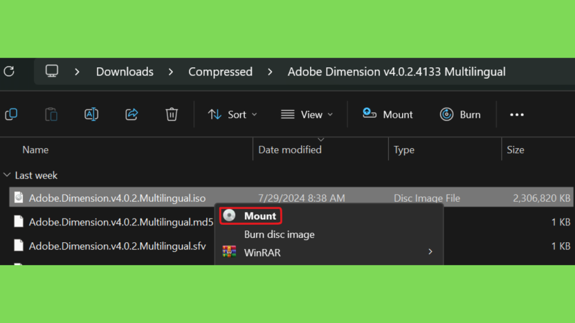The height and width of the screenshot is (323, 575).
Task: Click Adobe Dimension v4.0.2.4133 Multilingual breadcrumb
Action: point(396,72)
